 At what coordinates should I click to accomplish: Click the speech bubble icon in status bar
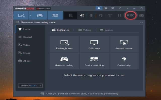[x=42, y=93]
